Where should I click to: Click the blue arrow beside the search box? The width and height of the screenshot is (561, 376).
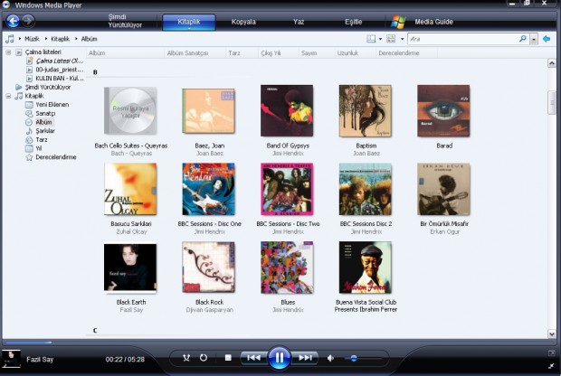547,39
